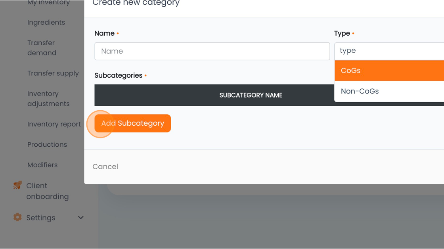Click the Settings gear icon
Viewport: 444px width, 249px height.
coord(17,217)
